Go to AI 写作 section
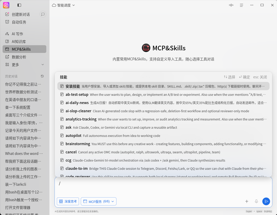Screen dimensions: 277x215 [24, 34]
